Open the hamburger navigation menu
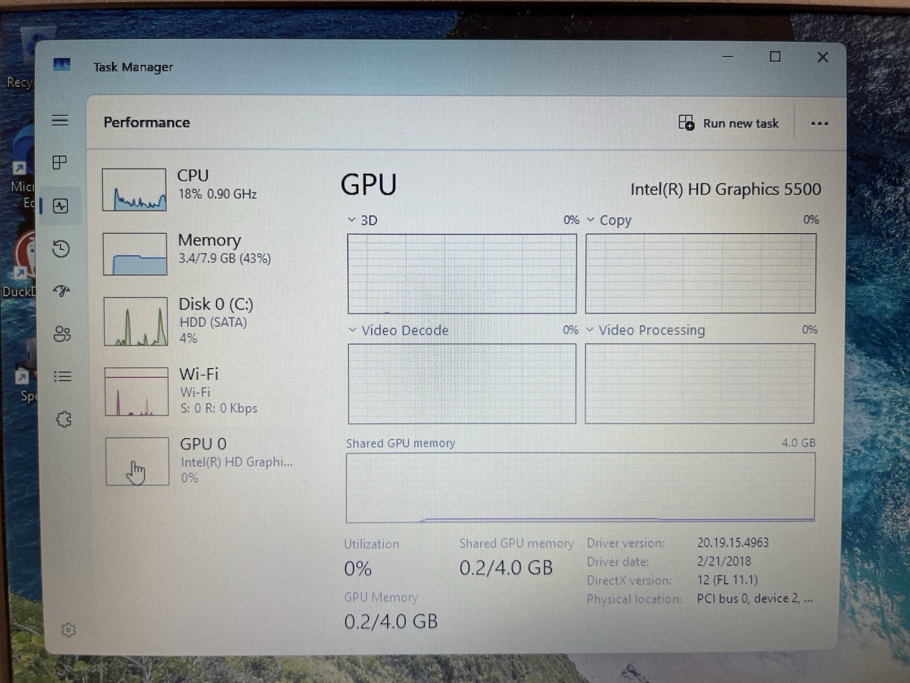 (x=60, y=121)
